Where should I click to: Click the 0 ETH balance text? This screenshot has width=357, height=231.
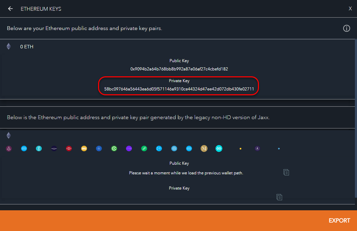27,47
